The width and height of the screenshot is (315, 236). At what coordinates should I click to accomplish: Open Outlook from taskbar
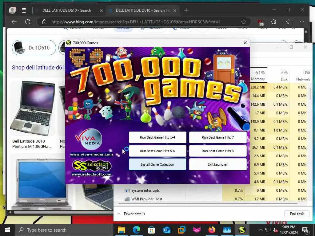pyautogui.click(x=166, y=230)
